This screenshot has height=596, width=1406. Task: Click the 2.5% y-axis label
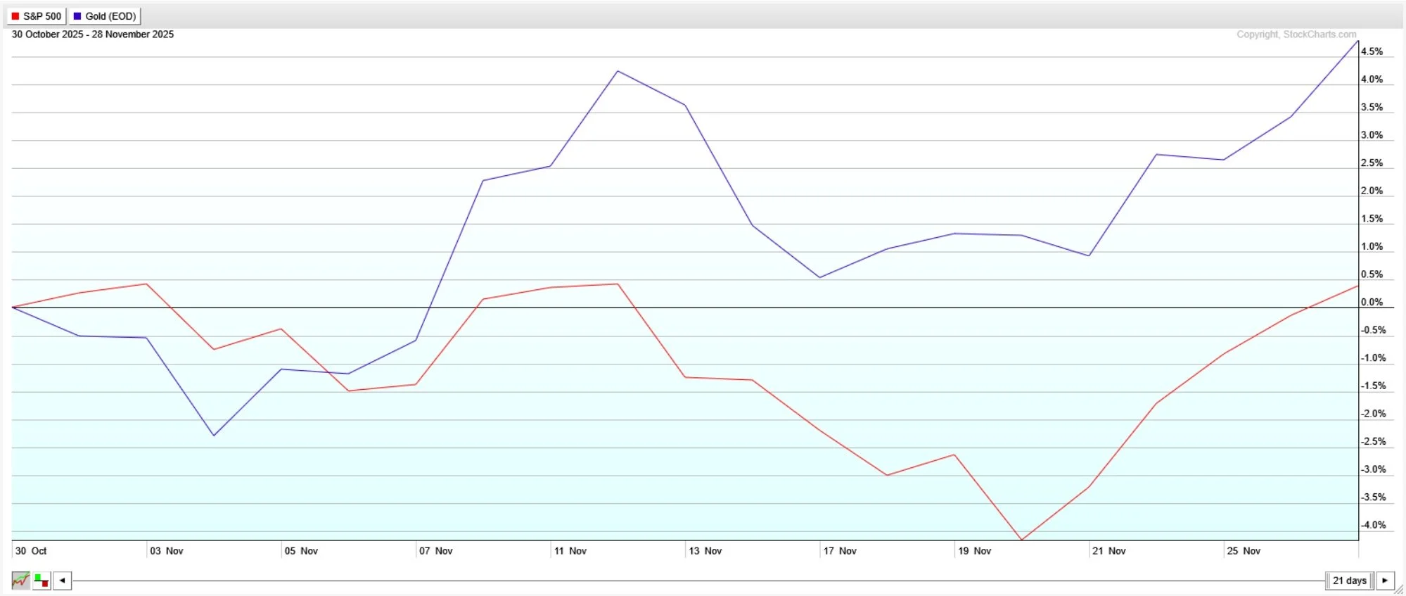click(1372, 163)
